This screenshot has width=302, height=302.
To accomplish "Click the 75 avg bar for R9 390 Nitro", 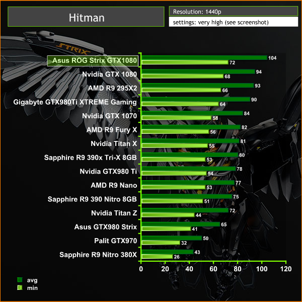I will pos(187,196).
